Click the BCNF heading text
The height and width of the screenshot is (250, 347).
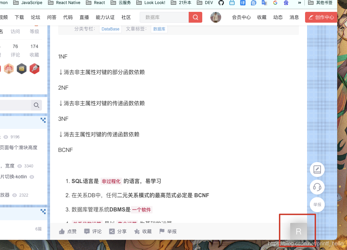[66, 150]
